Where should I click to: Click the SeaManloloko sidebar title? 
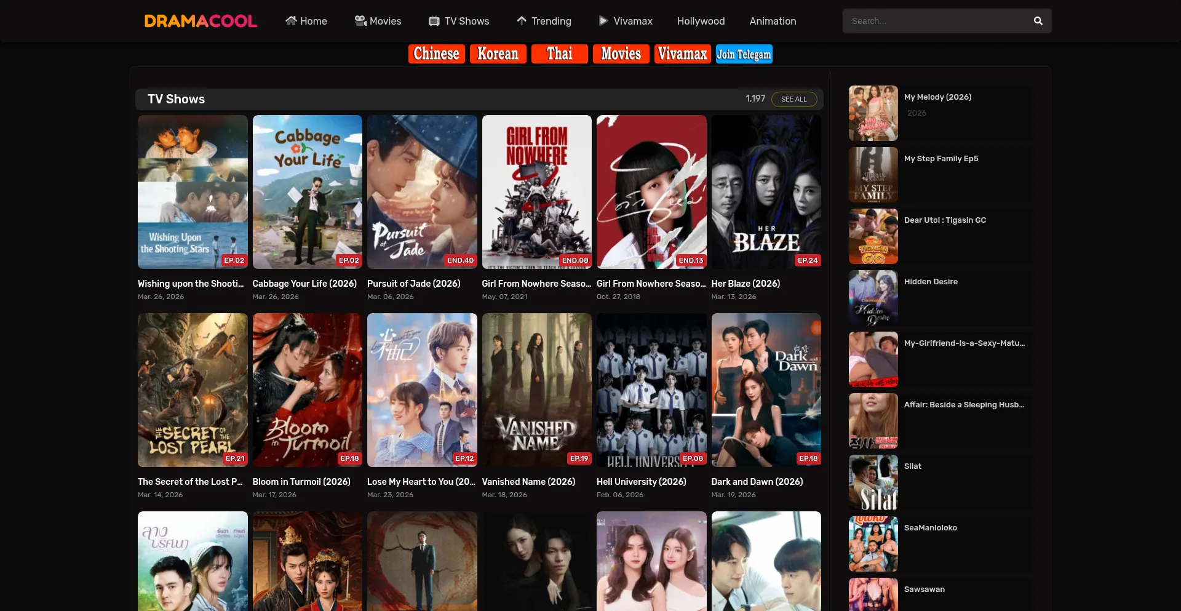pyautogui.click(x=931, y=528)
